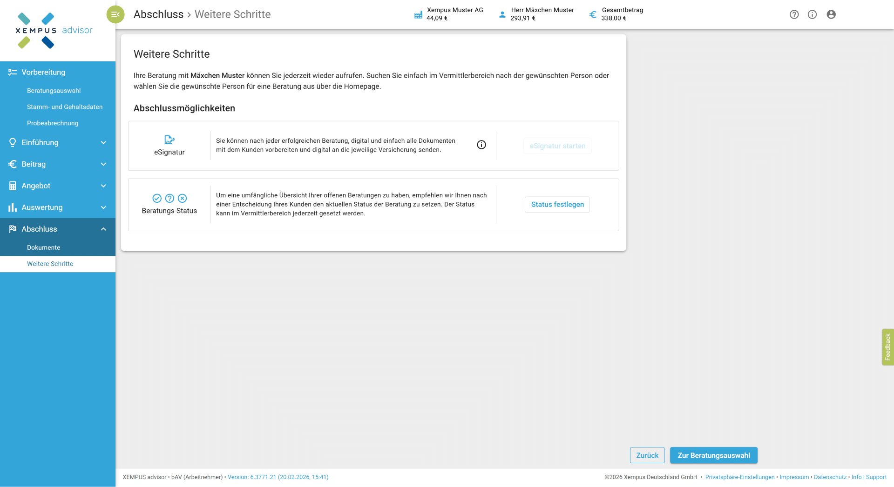Click the Gesamtbetrag euro icon
Image resolution: width=894 pixels, height=487 pixels.
593,14
